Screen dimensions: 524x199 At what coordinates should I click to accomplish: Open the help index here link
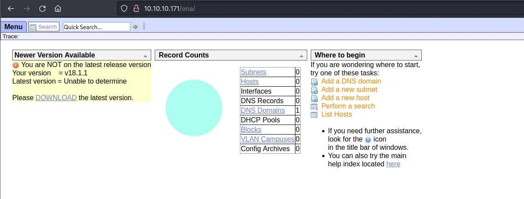click(393, 164)
